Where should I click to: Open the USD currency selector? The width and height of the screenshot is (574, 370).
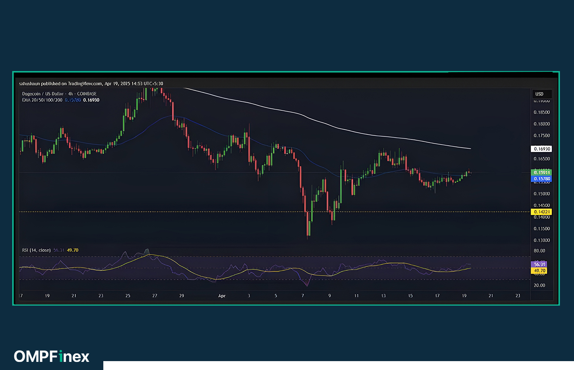[539, 94]
